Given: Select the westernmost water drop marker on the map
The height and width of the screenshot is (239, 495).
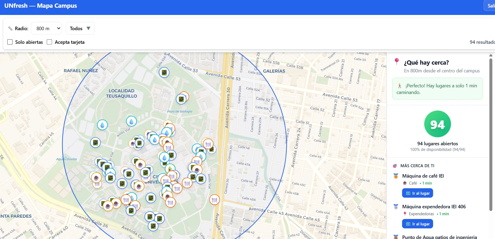Looking at the screenshot, I should coord(102,125).
